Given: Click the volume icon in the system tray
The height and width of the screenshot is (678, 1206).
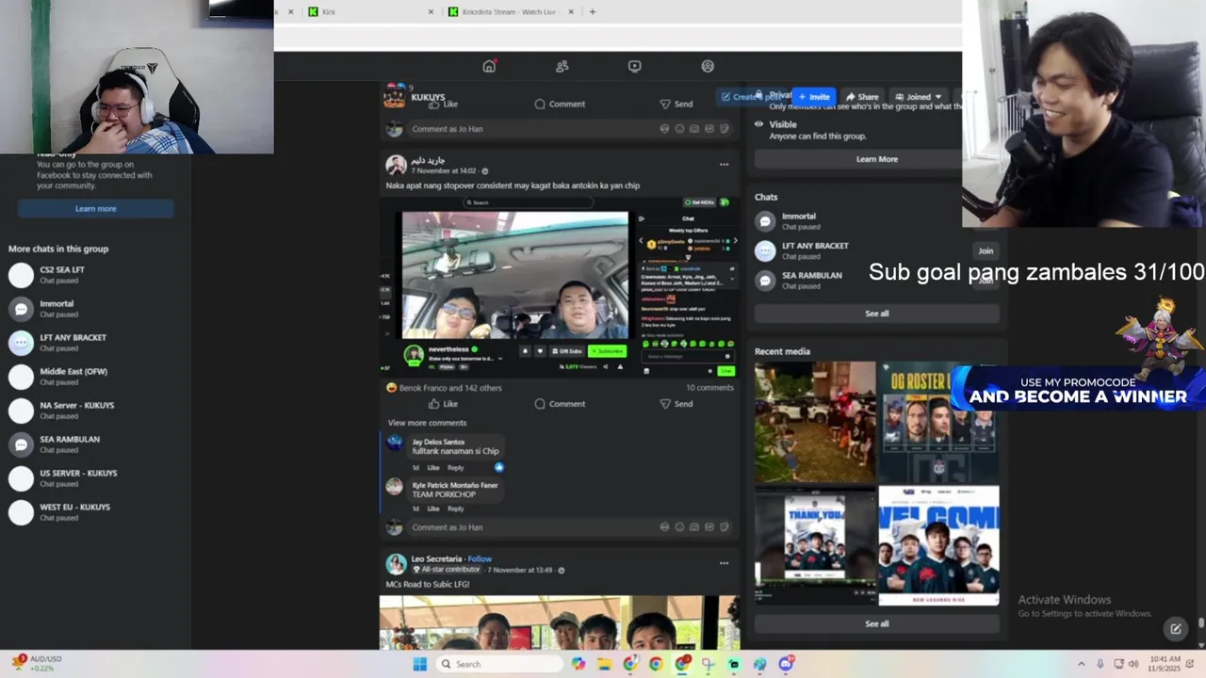Looking at the screenshot, I should [x=1133, y=664].
